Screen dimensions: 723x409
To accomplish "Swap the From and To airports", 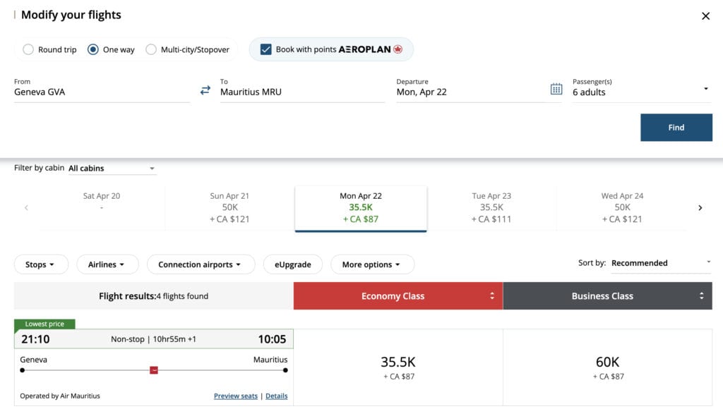I will pyautogui.click(x=204, y=90).
